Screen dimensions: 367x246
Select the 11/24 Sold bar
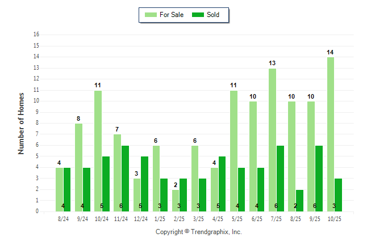pos(125,179)
